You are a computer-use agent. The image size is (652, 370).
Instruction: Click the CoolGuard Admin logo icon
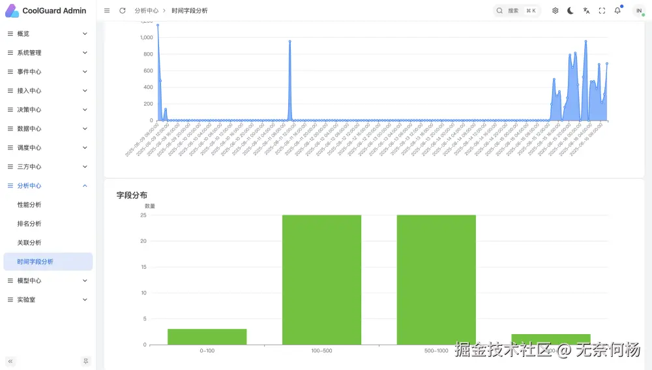(12, 11)
